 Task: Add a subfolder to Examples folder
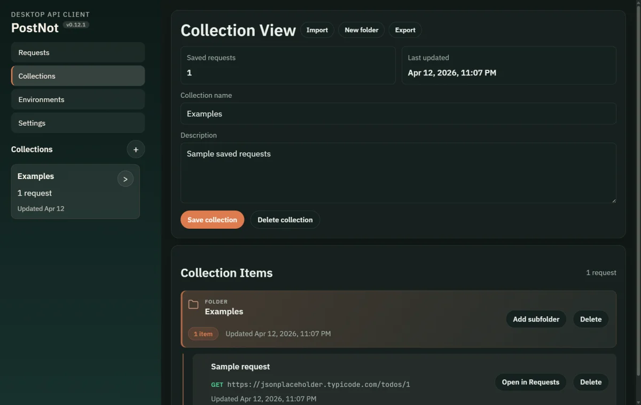click(x=536, y=319)
